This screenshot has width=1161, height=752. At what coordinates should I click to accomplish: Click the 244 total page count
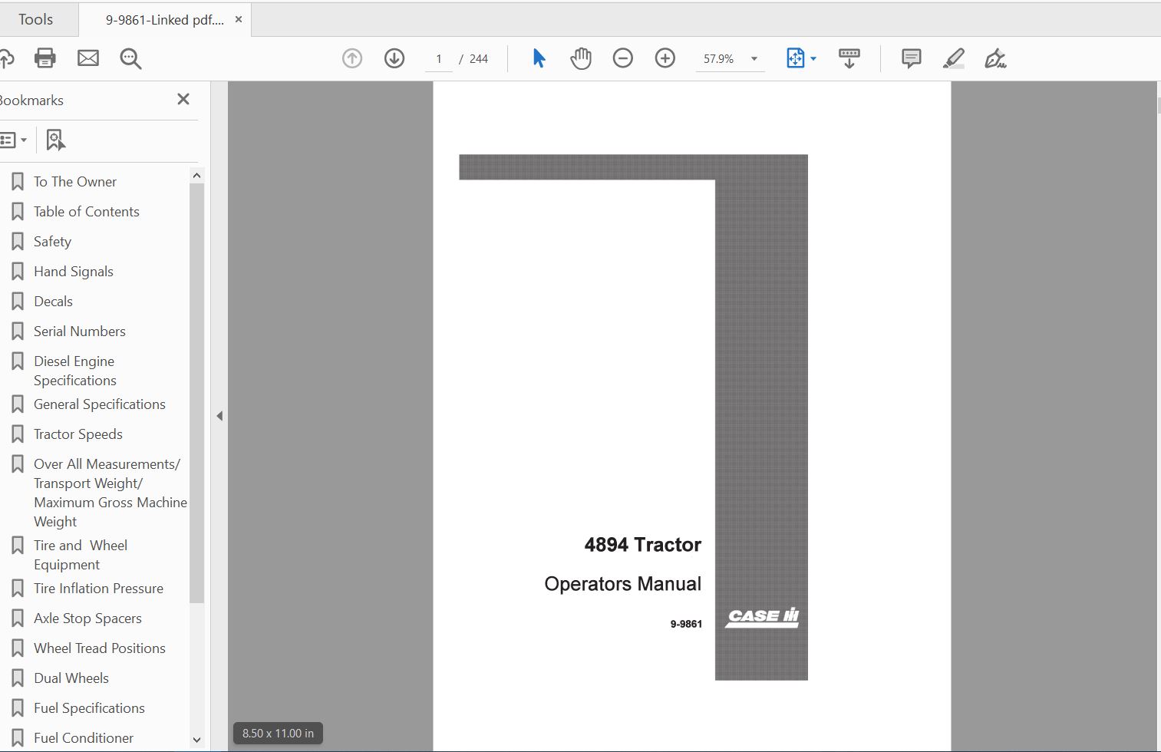[479, 59]
